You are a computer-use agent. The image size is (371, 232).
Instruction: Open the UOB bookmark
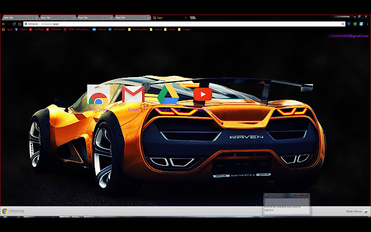click(x=77, y=30)
